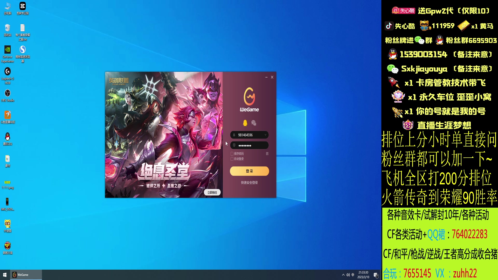Open taskbar clock and date
The height and width of the screenshot is (280, 498).
click(363, 275)
